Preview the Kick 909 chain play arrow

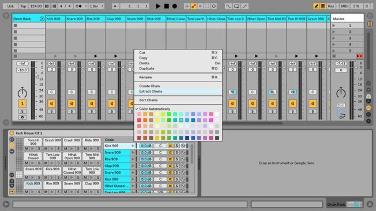133,145
